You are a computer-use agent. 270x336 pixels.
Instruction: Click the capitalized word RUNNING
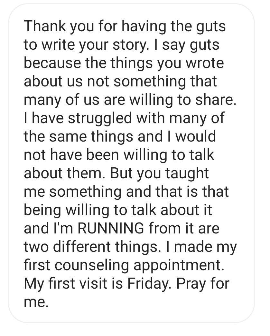110,228
